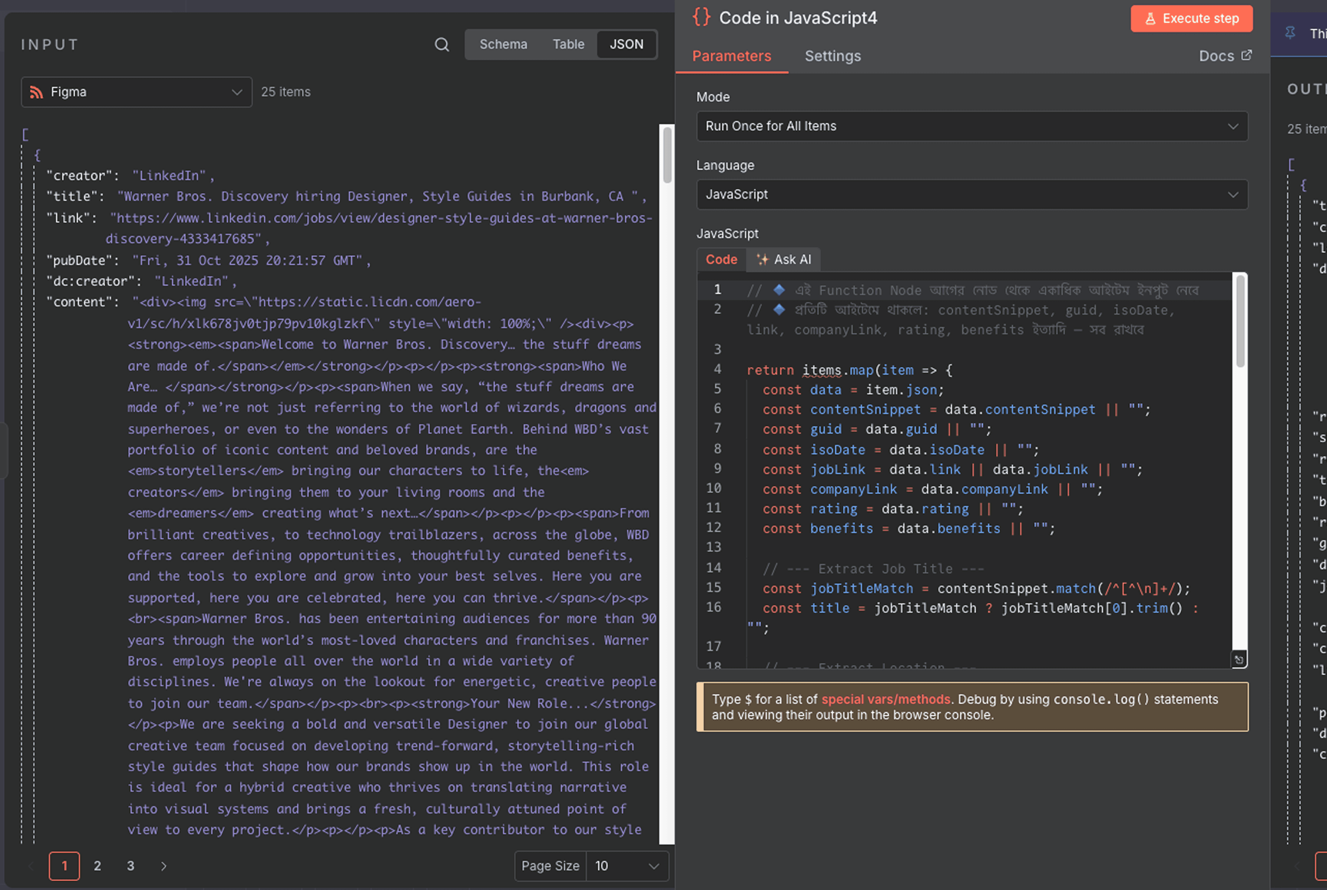Image resolution: width=1327 pixels, height=890 pixels.
Task: Switch the input view to Table
Action: point(568,44)
